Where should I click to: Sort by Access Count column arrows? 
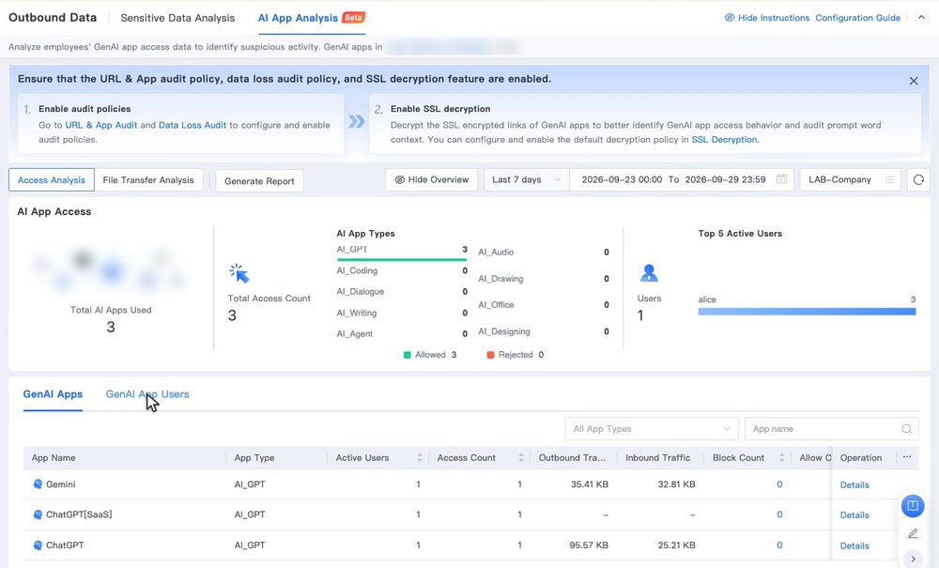tap(521, 458)
